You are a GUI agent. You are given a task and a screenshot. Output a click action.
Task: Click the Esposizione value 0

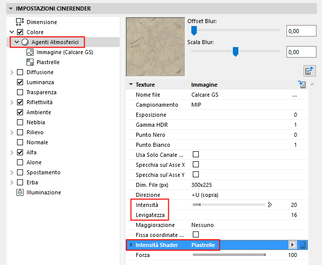[295, 115]
